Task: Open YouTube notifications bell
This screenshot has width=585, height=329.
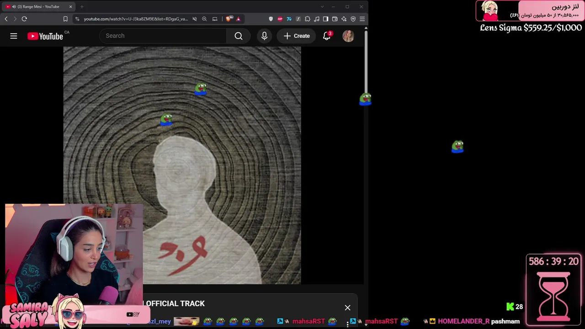Action: click(x=327, y=36)
